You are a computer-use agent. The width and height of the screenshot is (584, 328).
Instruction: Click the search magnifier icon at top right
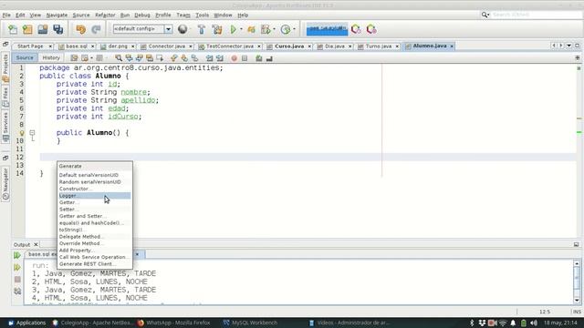point(485,15)
